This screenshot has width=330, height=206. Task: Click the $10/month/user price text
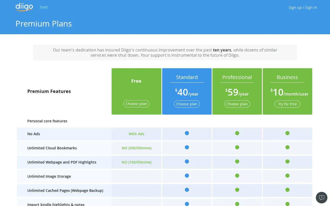pyautogui.click(x=290, y=92)
